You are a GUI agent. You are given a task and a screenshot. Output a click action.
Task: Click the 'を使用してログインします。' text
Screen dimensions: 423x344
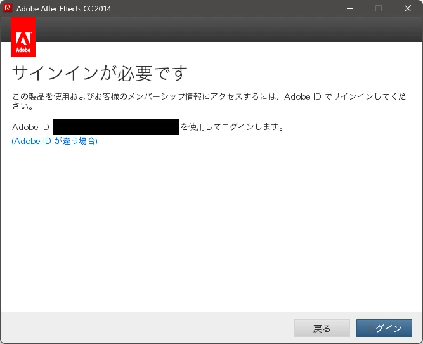pyautogui.click(x=232, y=127)
